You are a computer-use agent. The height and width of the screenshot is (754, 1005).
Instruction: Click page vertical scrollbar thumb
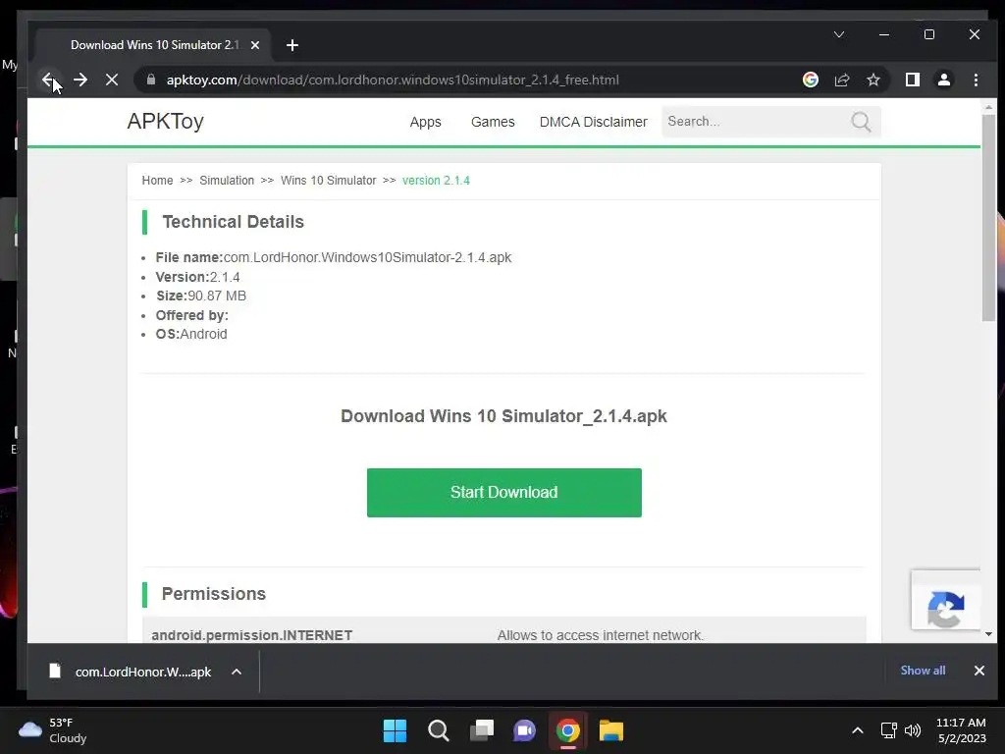(x=988, y=218)
